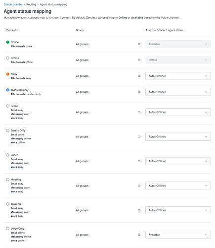Open the Contact center breadcrumb link
This screenshot has width=215, height=248.
point(13,4)
